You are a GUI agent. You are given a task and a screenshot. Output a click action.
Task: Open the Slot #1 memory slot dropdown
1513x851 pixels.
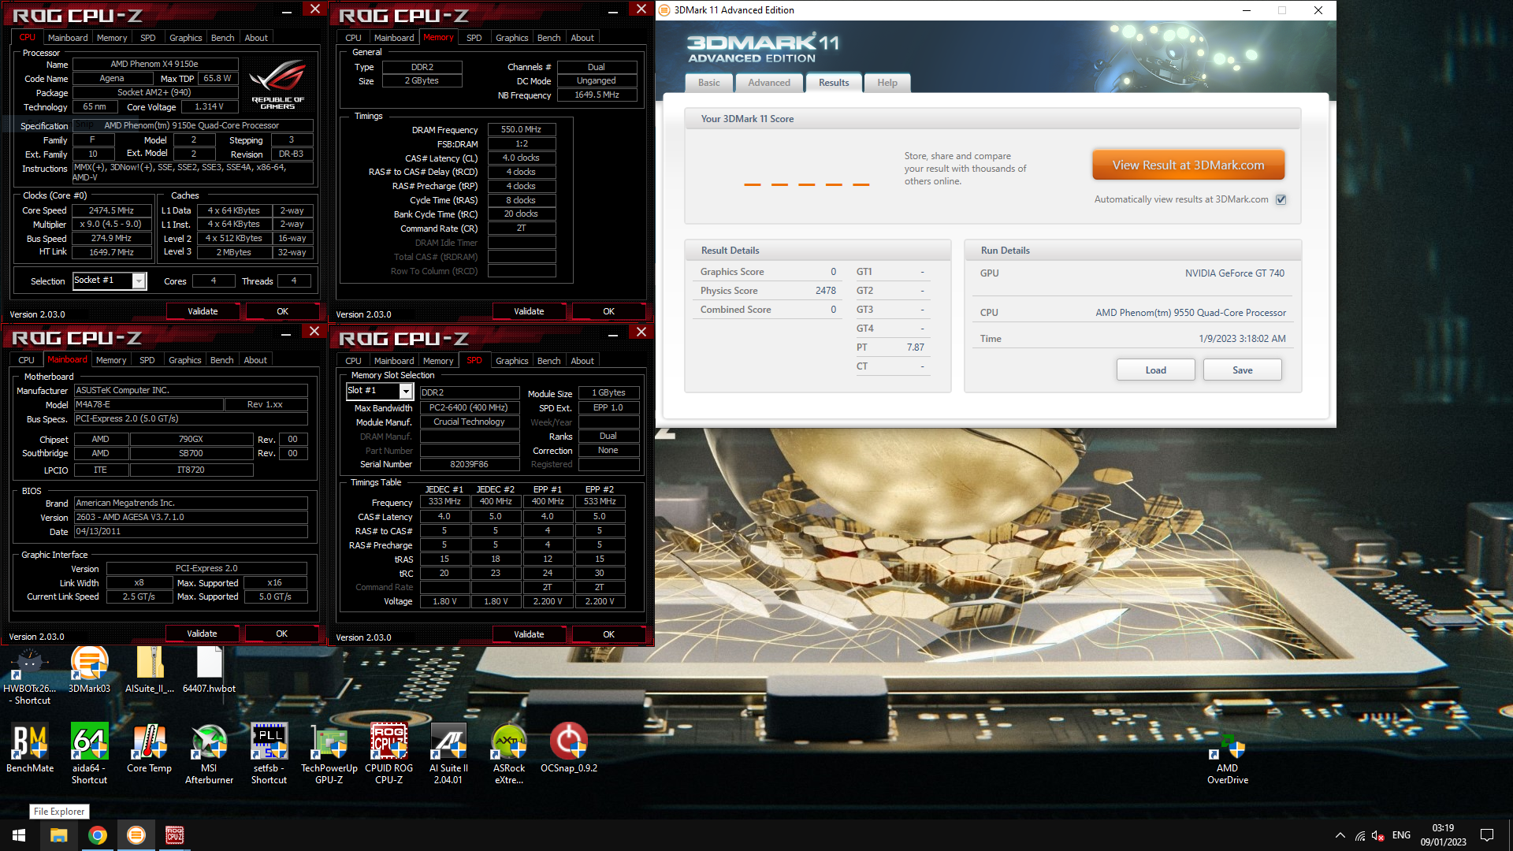(x=380, y=391)
